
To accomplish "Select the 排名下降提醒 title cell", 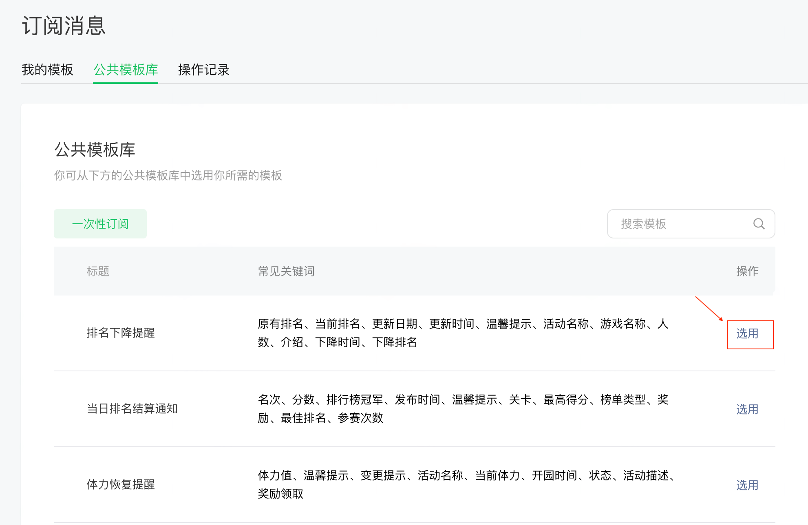I will coord(121,333).
